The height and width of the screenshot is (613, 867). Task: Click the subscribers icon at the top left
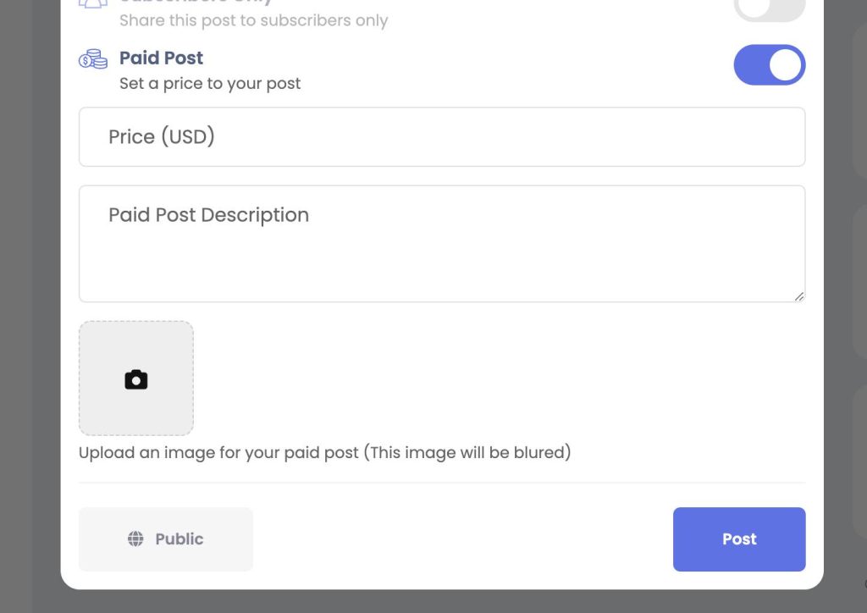click(x=93, y=4)
